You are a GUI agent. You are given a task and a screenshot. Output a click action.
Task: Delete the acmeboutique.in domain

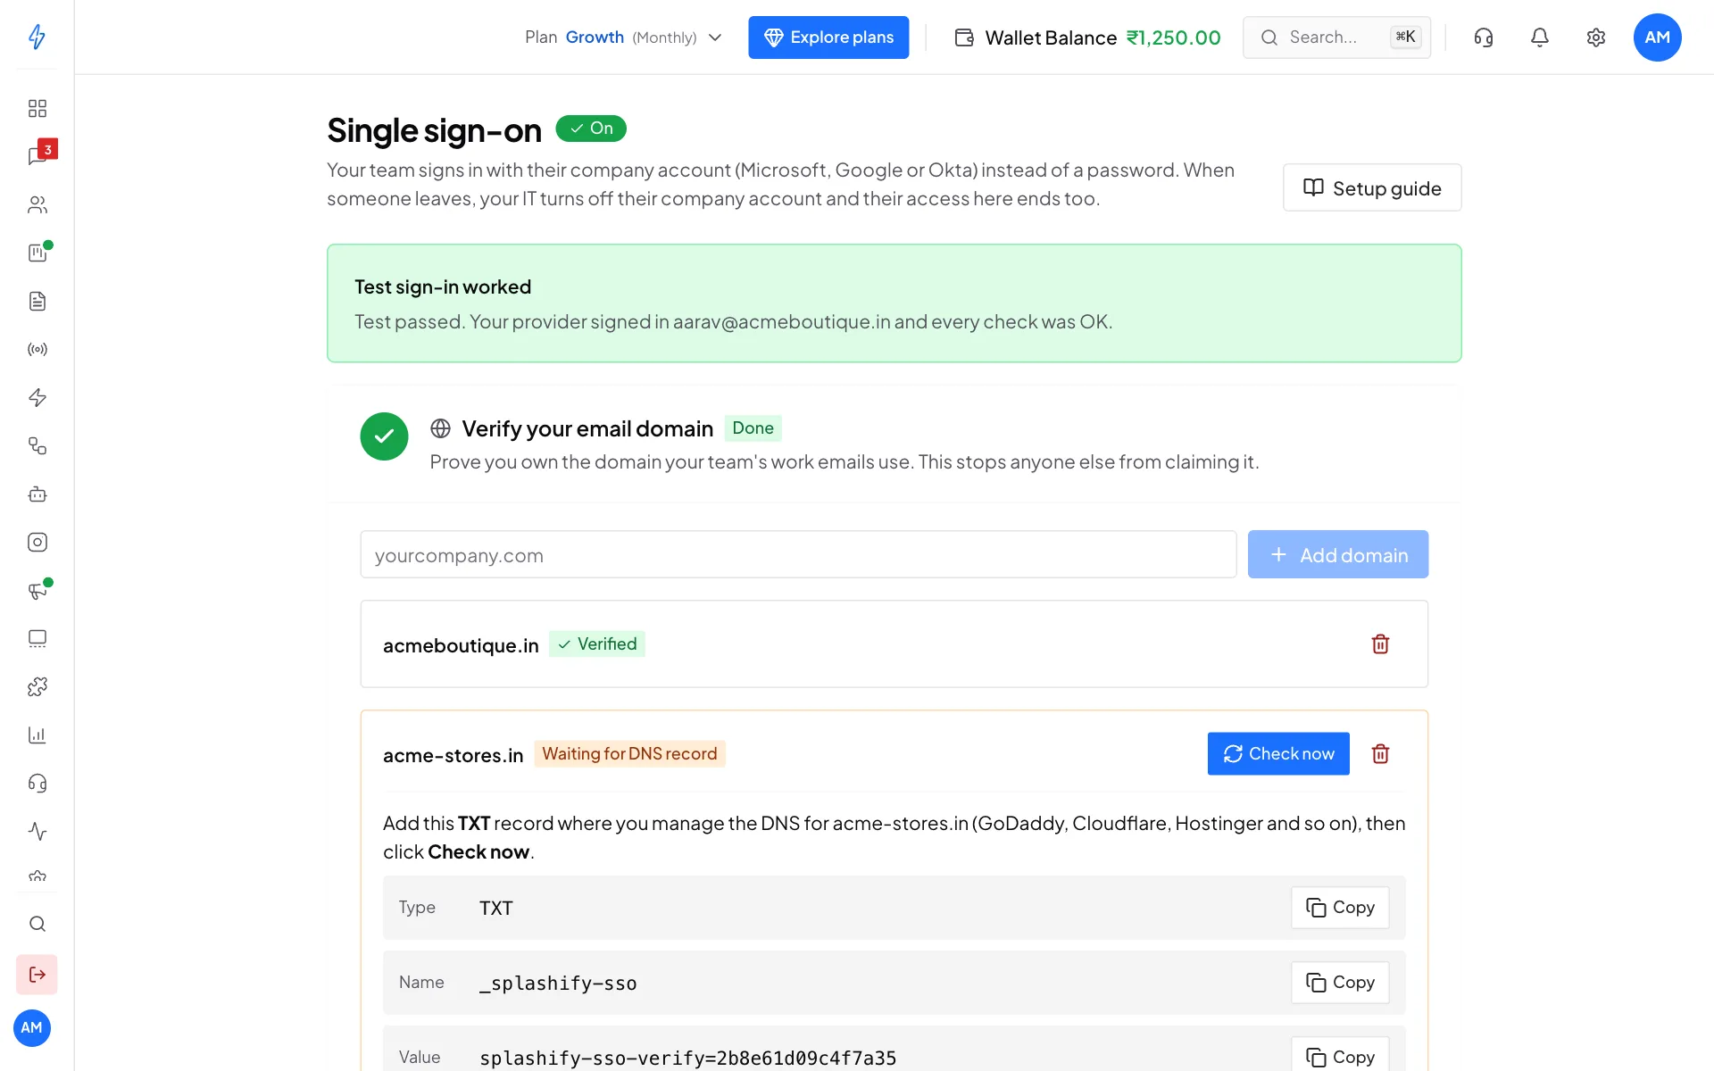pos(1380,644)
